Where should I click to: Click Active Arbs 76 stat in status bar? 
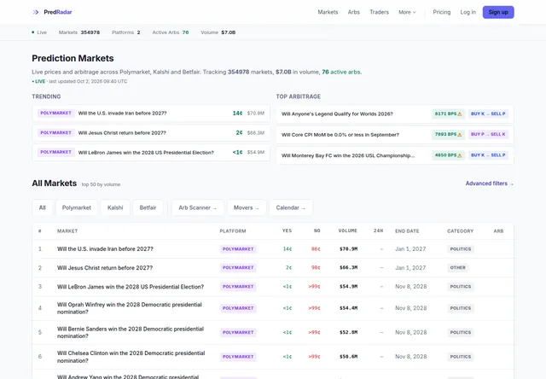(x=171, y=32)
